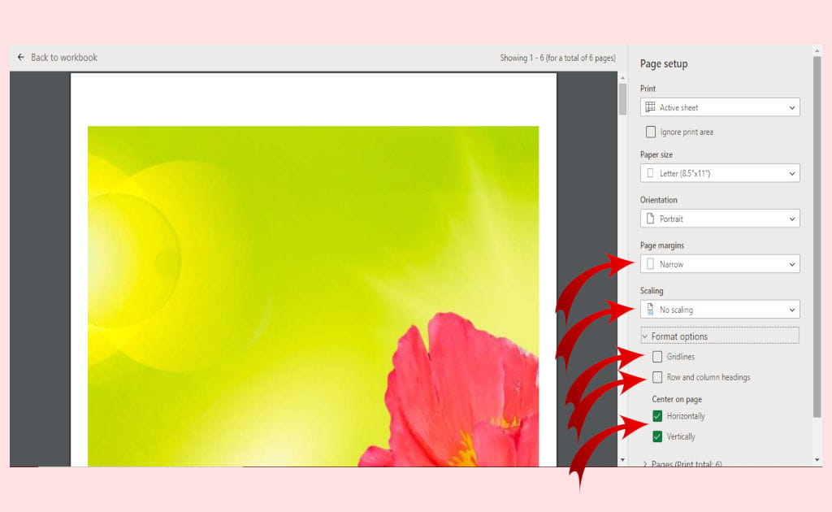The height and width of the screenshot is (512, 832).
Task: Click the Page setup panel scroll-up arrow
Action: [x=817, y=51]
